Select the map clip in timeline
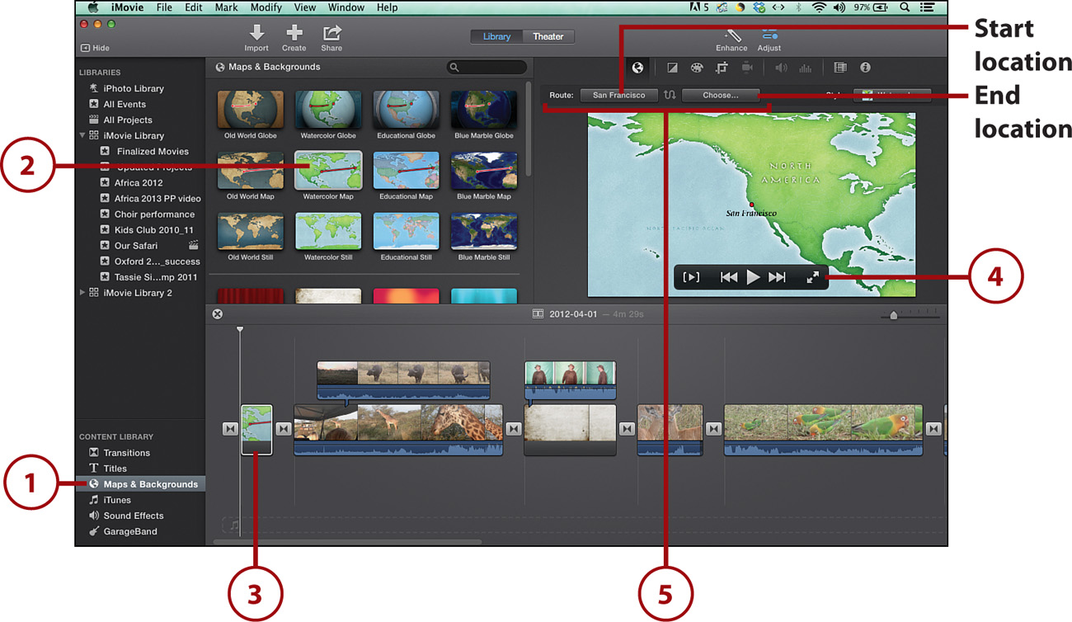 (x=256, y=429)
